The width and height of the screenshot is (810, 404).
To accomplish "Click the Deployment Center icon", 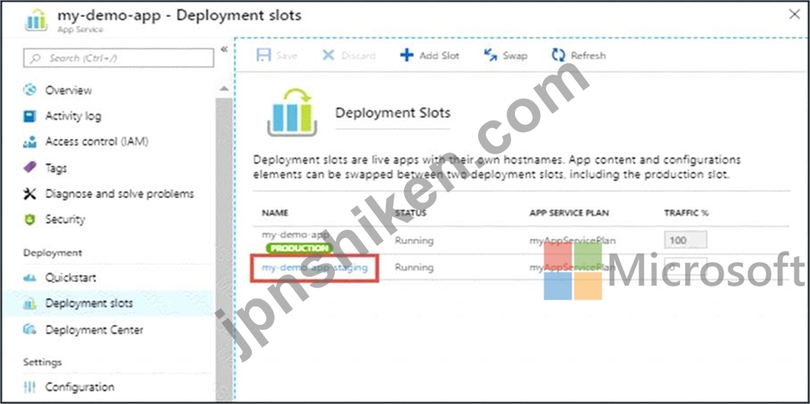I will tap(30, 330).
